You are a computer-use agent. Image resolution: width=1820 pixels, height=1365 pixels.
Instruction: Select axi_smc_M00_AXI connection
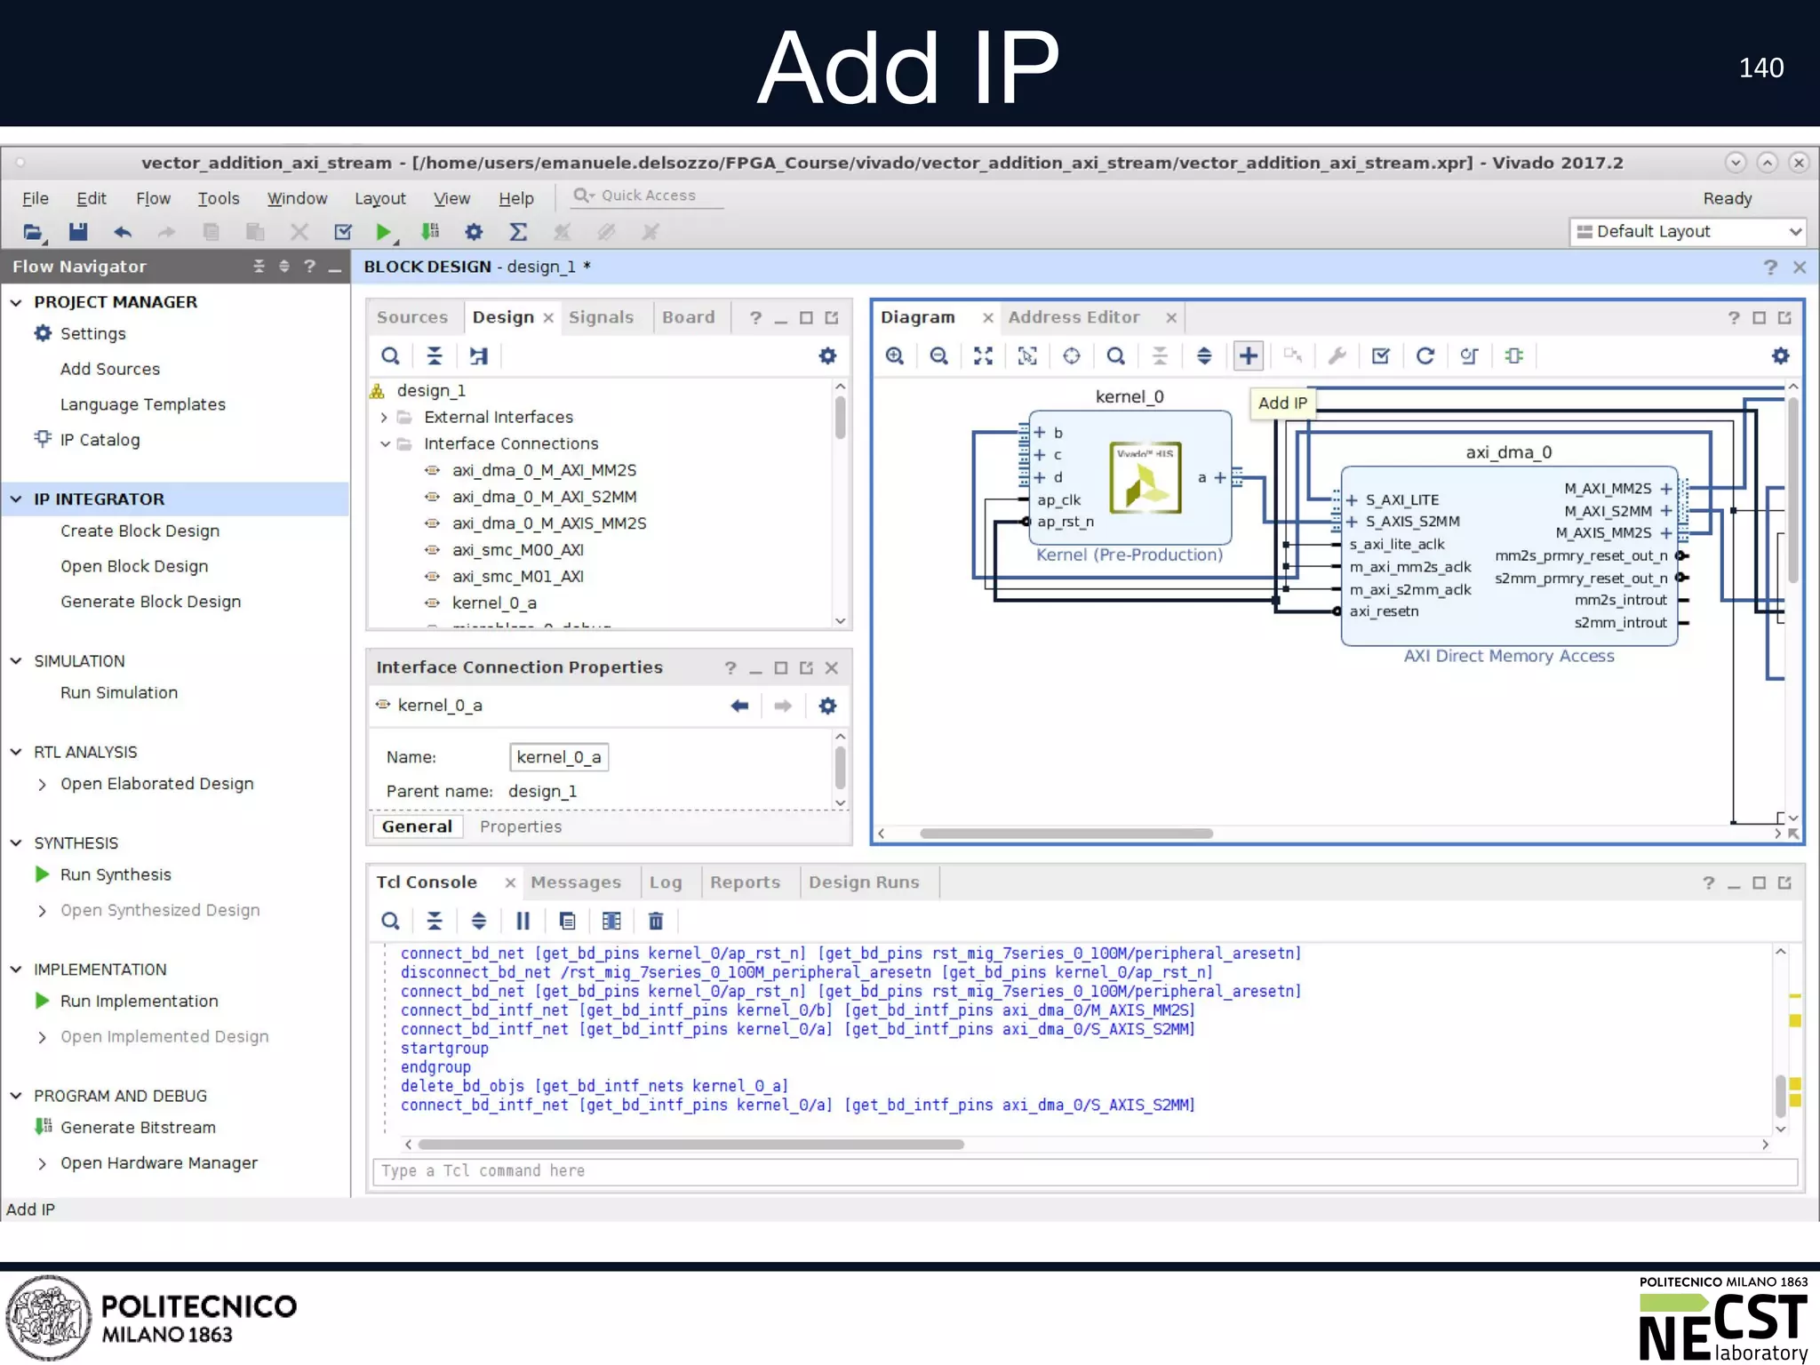518,550
